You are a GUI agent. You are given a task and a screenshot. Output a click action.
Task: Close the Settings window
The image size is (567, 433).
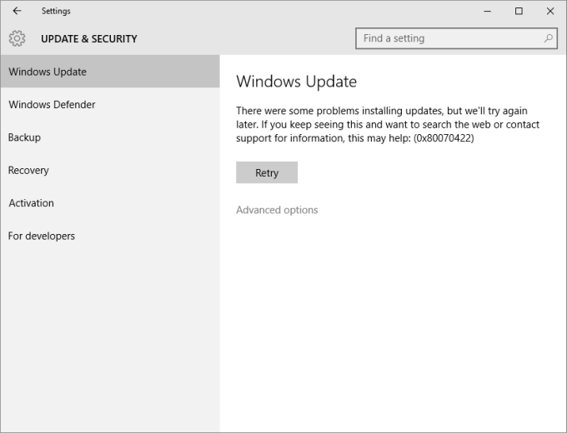point(550,11)
